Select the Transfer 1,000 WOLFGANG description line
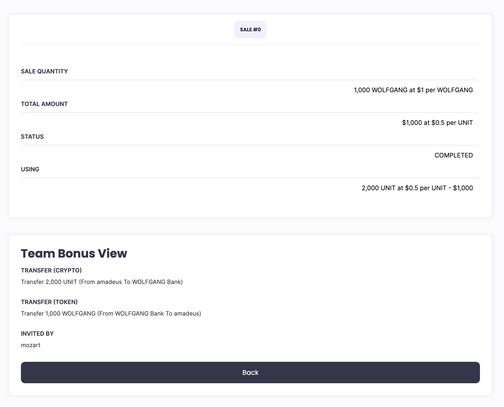Viewport: 504px width, 407px height. tap(111, 313)
